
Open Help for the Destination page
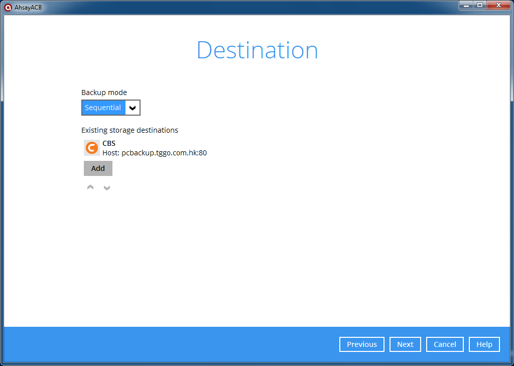[484, 344]
